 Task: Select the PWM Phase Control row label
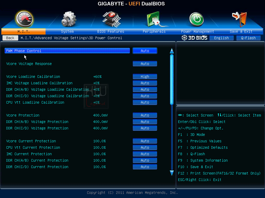24,51
